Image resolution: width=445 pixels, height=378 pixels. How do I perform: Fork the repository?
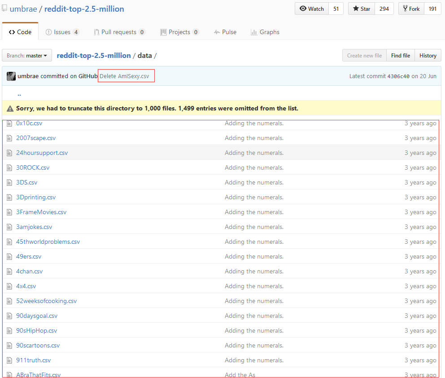tap(411, 9)
